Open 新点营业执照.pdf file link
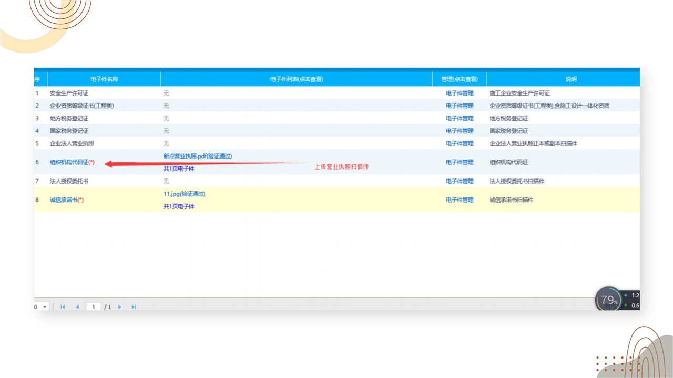The image size is (673, 378). point(197,156)
